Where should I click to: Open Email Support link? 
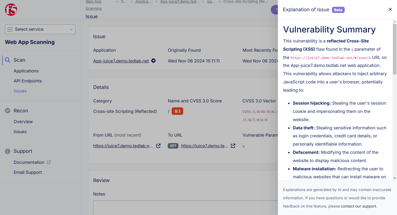pyautogui.click(x=28, y=173)
